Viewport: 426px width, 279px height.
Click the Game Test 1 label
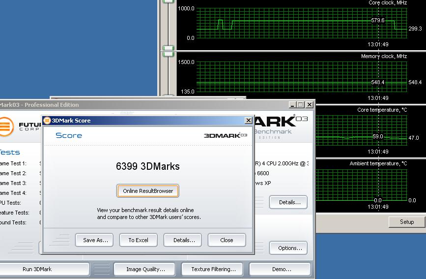(x=13, y=163)
